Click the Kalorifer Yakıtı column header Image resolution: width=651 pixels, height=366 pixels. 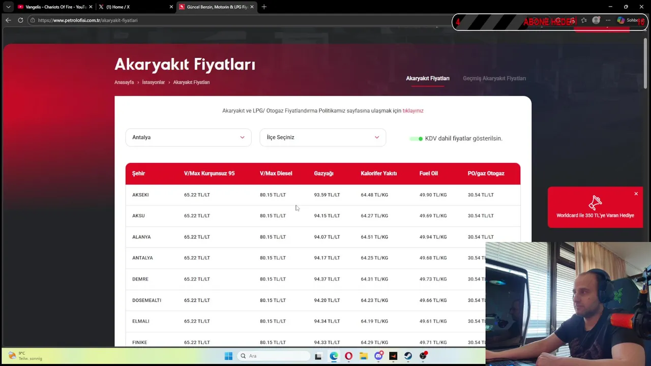tap(378, 173)
